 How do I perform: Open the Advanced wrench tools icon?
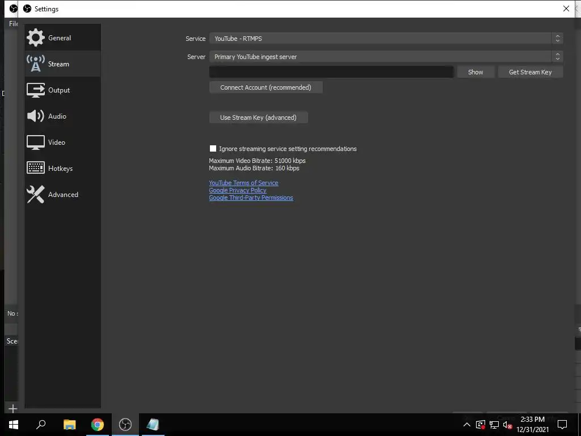[x=36, y=194]
